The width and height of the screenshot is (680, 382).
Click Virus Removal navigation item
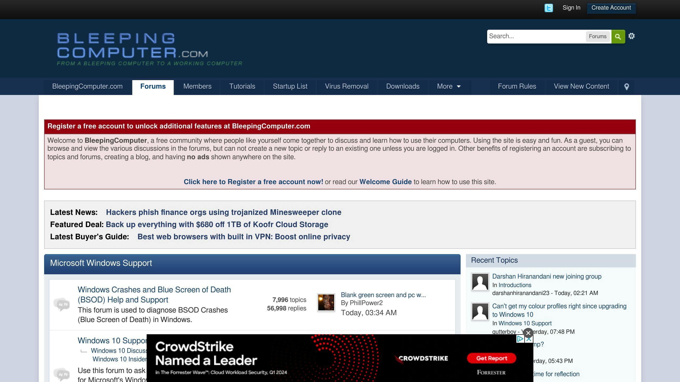point(347,86)
